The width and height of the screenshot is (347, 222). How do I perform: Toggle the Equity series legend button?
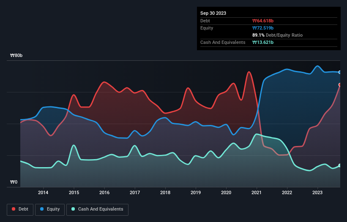pyautogui.click(x=50, y=209)
